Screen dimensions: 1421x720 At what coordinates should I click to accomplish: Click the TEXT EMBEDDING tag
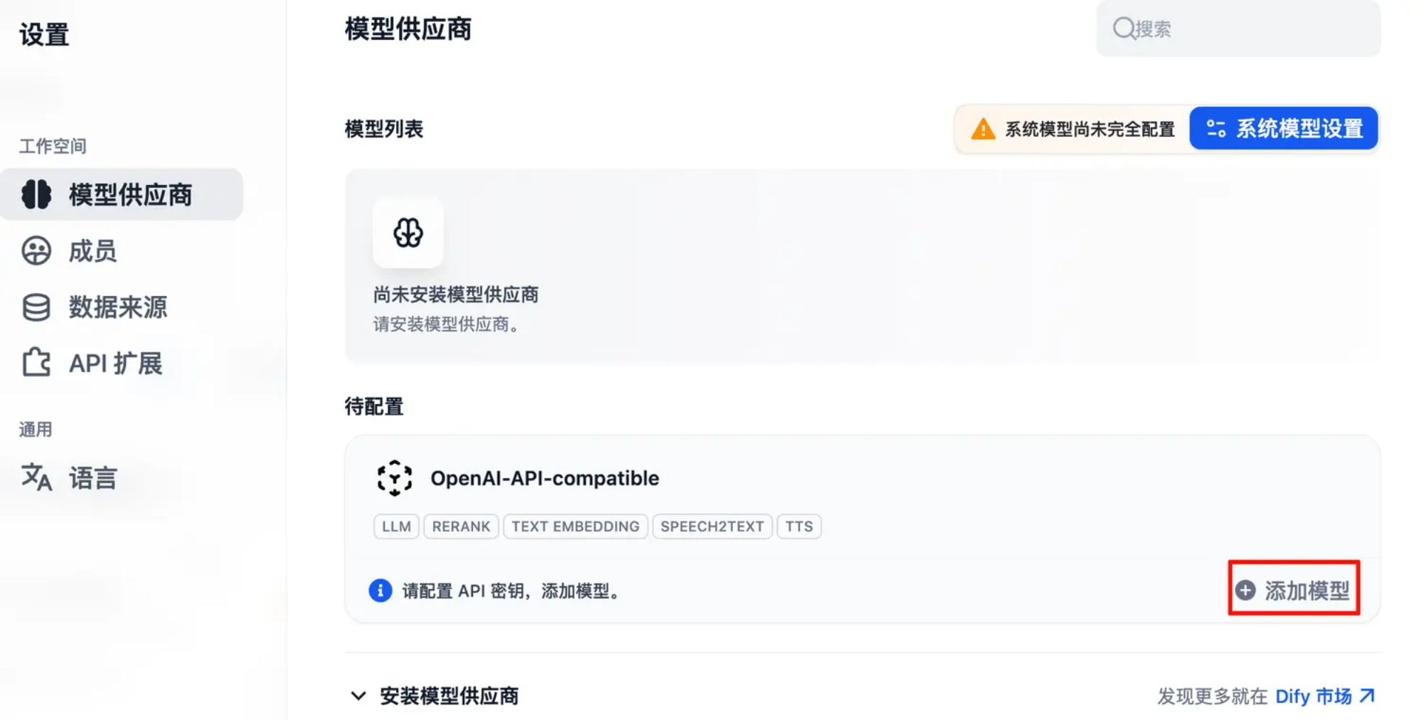[575, 526]
